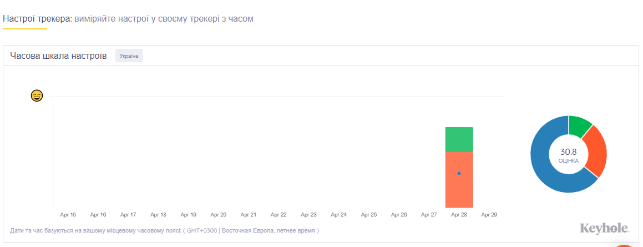Image resolution: width=643 pixels, height=247 pixels.
Task: Click the blue dot inside the red bar
Action: (x=459, y=174)
